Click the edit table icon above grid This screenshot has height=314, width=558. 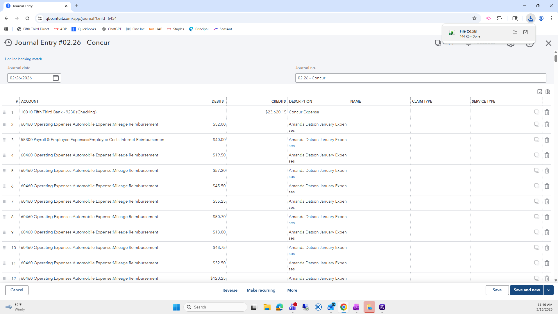pos(540,92)
